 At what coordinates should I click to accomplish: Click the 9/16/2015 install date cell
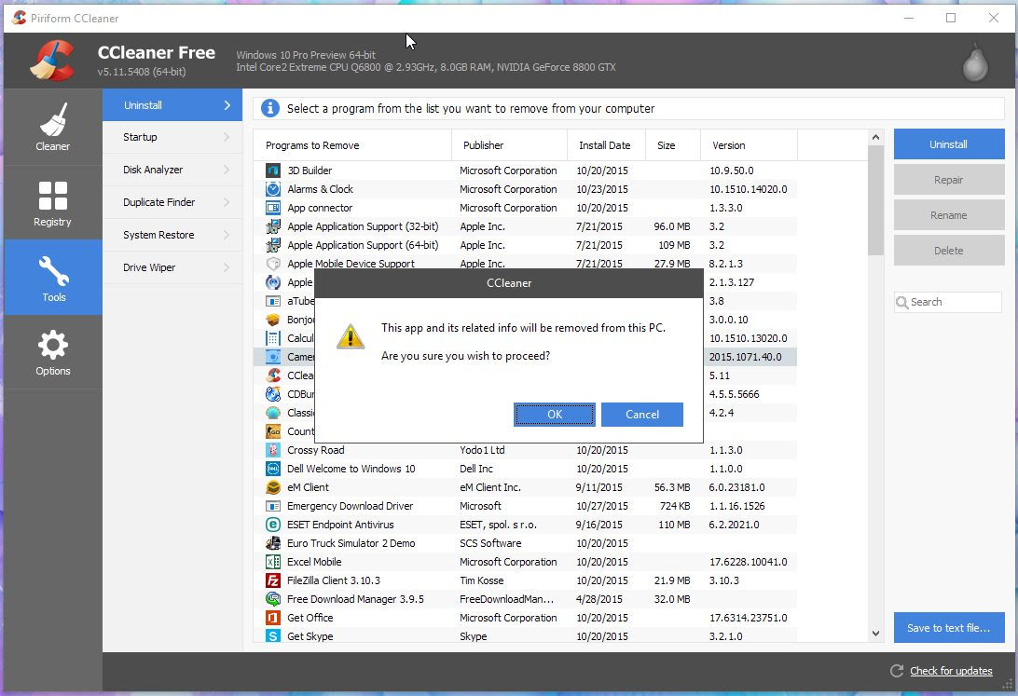point(598,525)
